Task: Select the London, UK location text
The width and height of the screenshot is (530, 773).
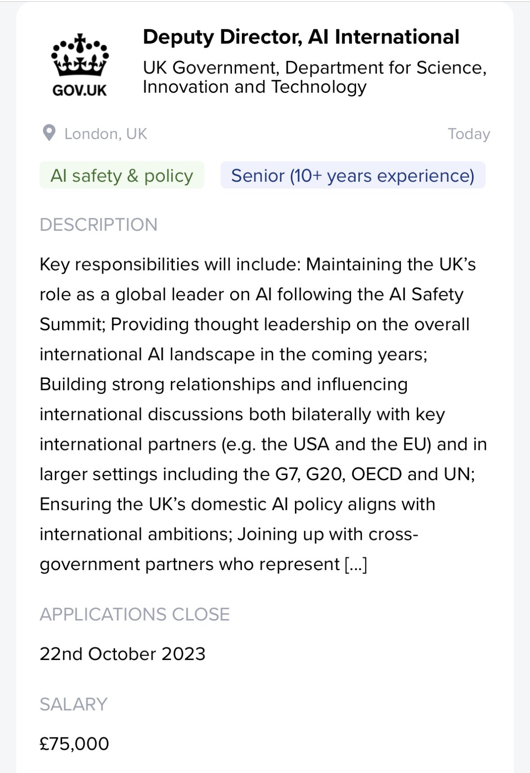Action: 106,134
